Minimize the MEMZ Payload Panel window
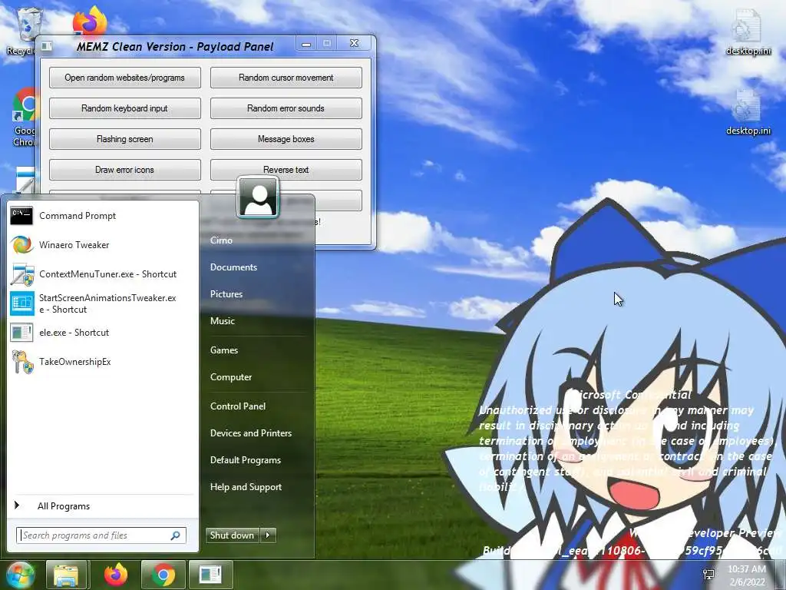 305,44
